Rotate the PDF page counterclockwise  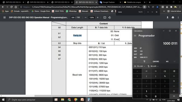(x=109, y=18)
